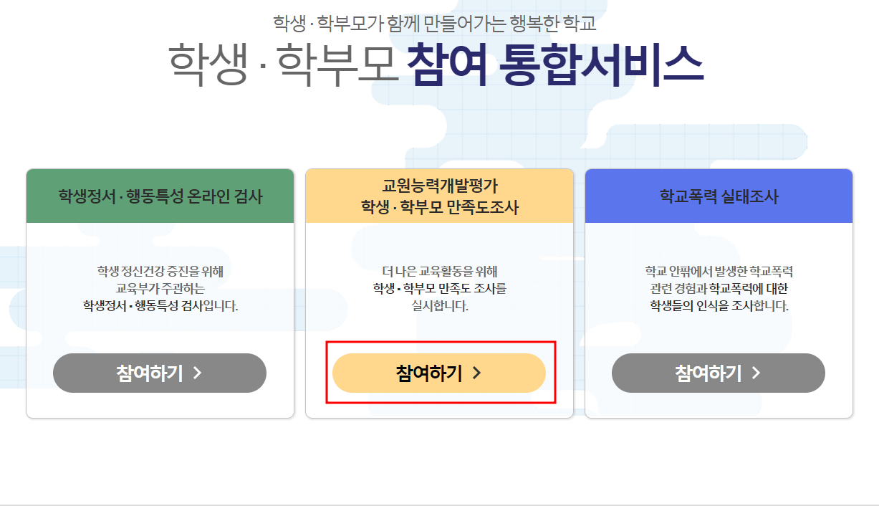Select the green 학생정서·행동특성 온라인 검사 header

coord(160,196)
